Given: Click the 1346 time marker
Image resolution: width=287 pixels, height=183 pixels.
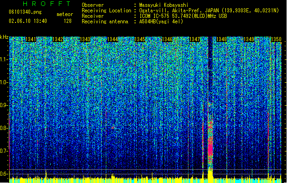Looking at the screenshot, I should click(167, 39).
